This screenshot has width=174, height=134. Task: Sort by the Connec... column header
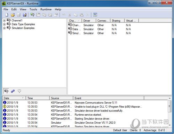coord(103,21)
